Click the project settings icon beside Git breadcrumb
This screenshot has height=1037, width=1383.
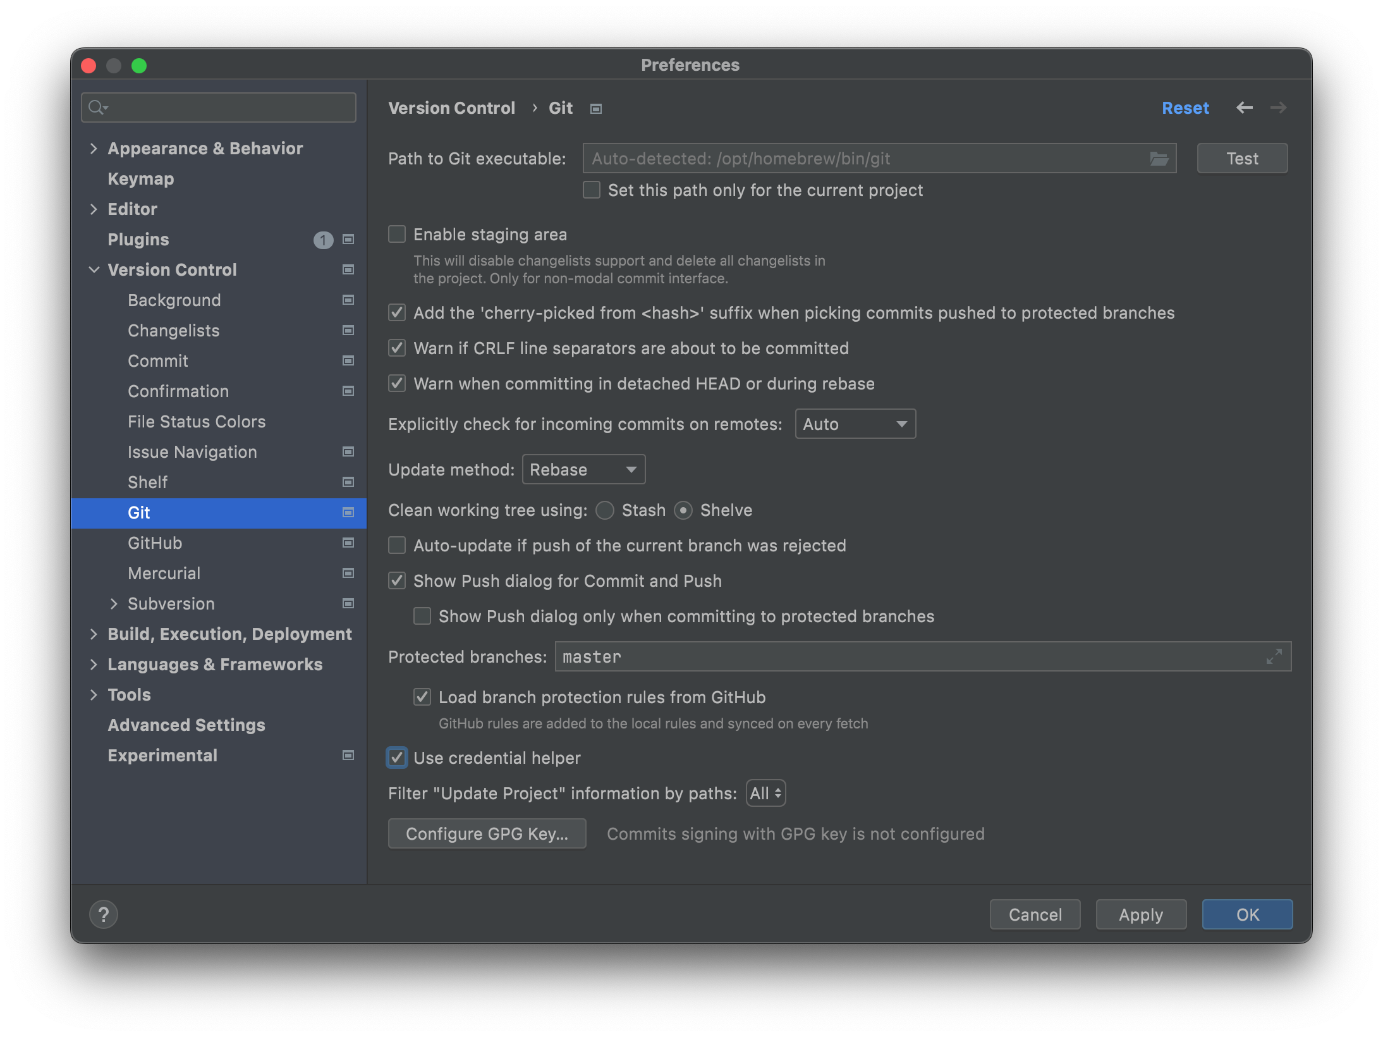tap(595, 109)
